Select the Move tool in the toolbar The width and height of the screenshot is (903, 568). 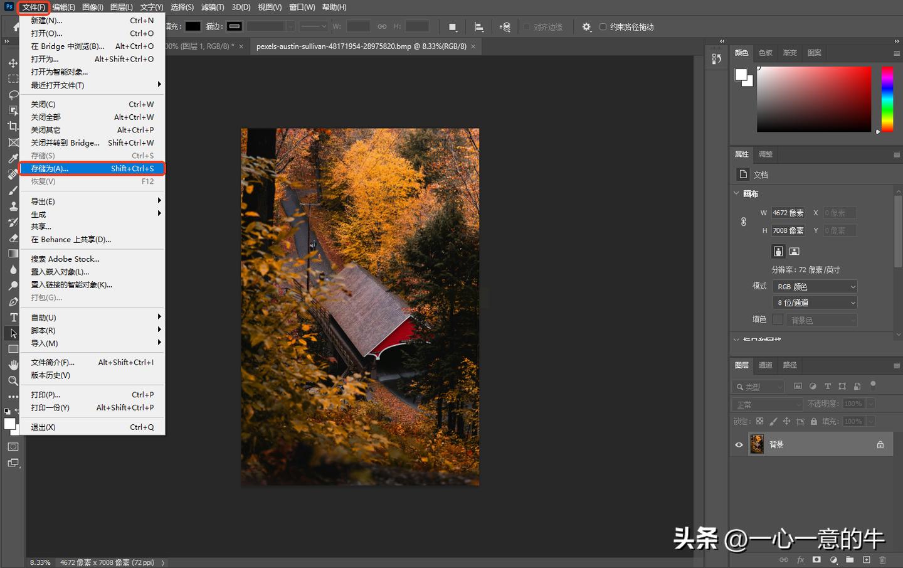[14, 63]
